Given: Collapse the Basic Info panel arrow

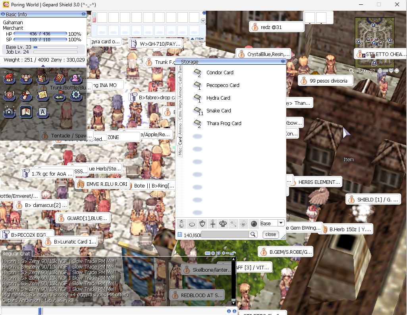Looking at the screenshot, I should tap(43, 66).
